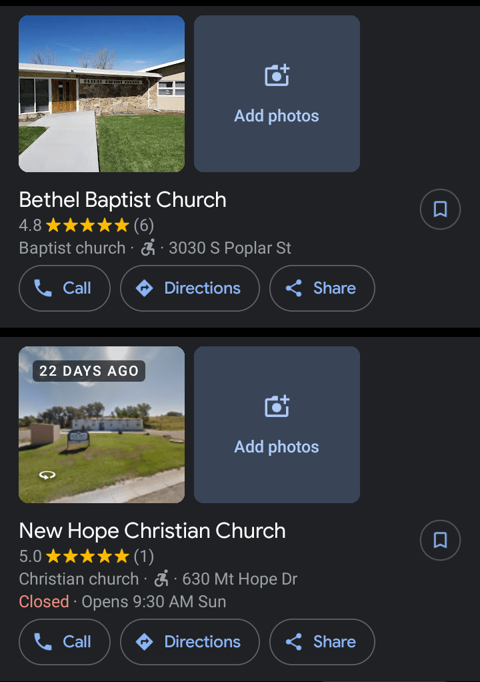Get directions to New Hope Christian Church

pos(189,642)
